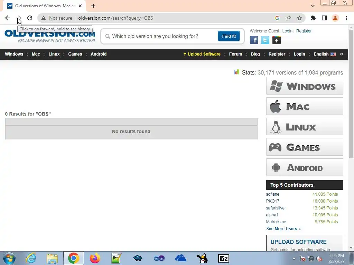Select the large Windows category button
This screenshot has height=265, width=354.
point(305,86)
